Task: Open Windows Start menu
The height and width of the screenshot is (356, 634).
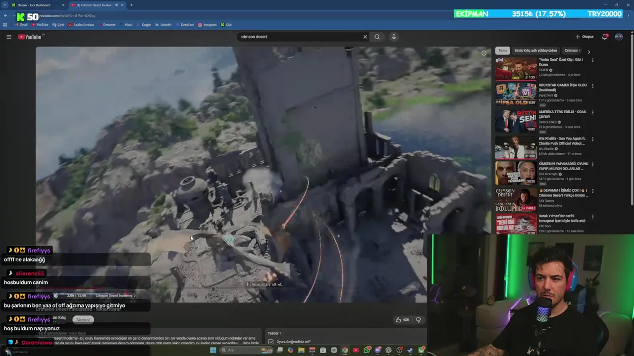Action: coord(213,350)
